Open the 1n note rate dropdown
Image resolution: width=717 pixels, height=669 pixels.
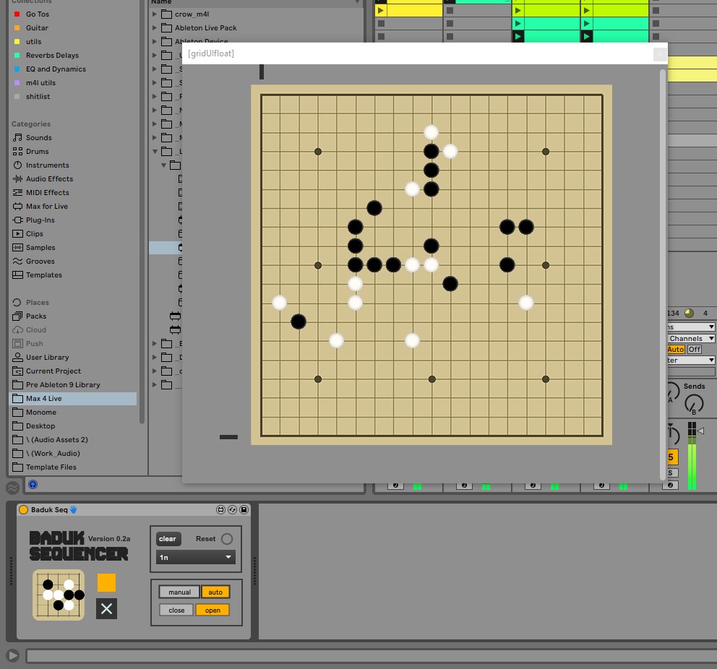click(196, 558)
